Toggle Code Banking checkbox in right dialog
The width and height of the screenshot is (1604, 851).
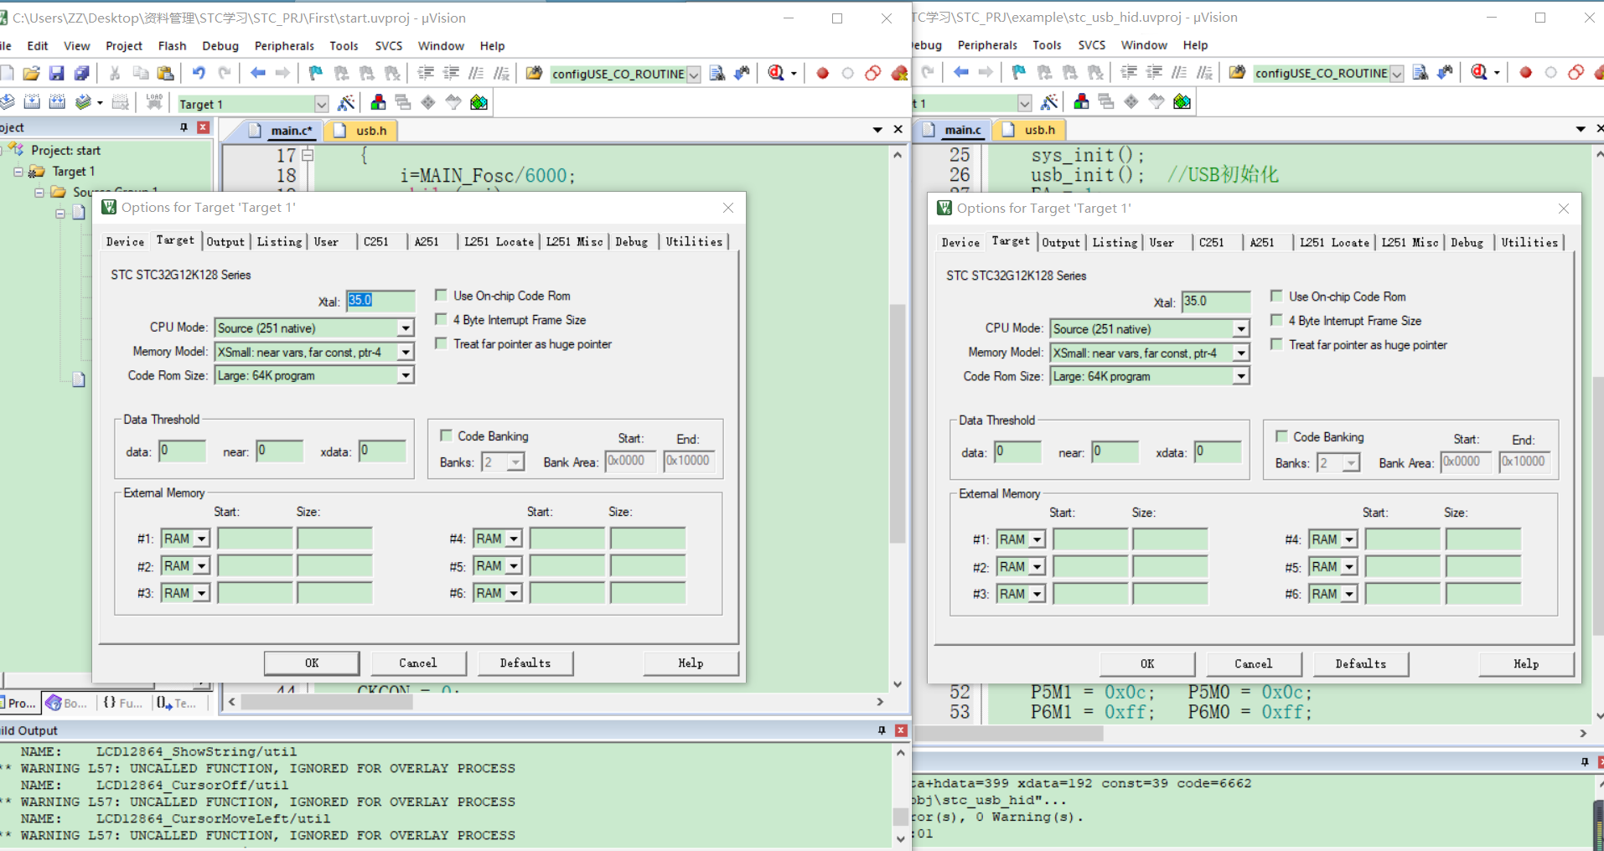tap(1281, 436)
